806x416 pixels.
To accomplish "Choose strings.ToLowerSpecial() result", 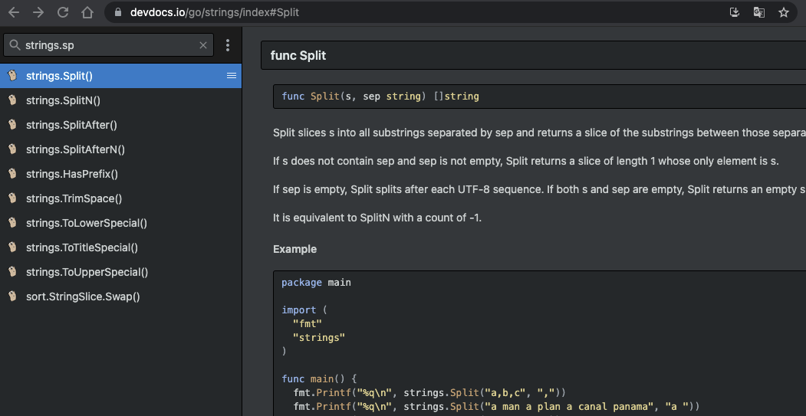I will point(86,223).
